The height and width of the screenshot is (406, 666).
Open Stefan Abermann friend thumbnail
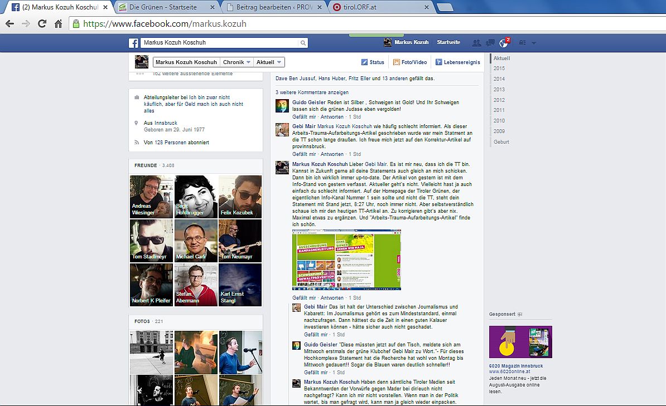tap(196, 285)
